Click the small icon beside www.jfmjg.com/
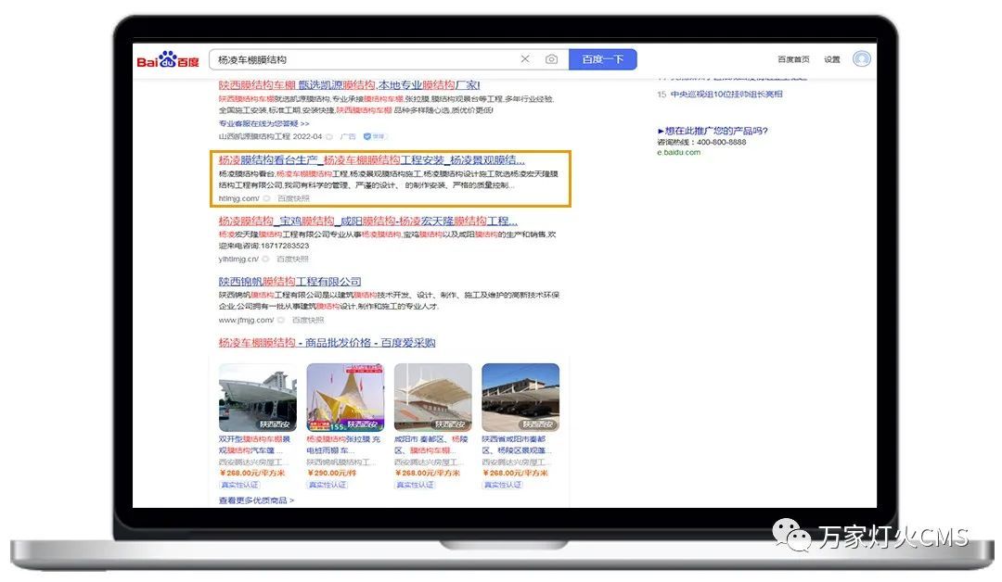This screenshot has height=582, width=1002. (281, 321)
